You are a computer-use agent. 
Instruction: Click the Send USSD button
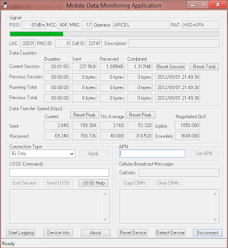click(58, 183)
